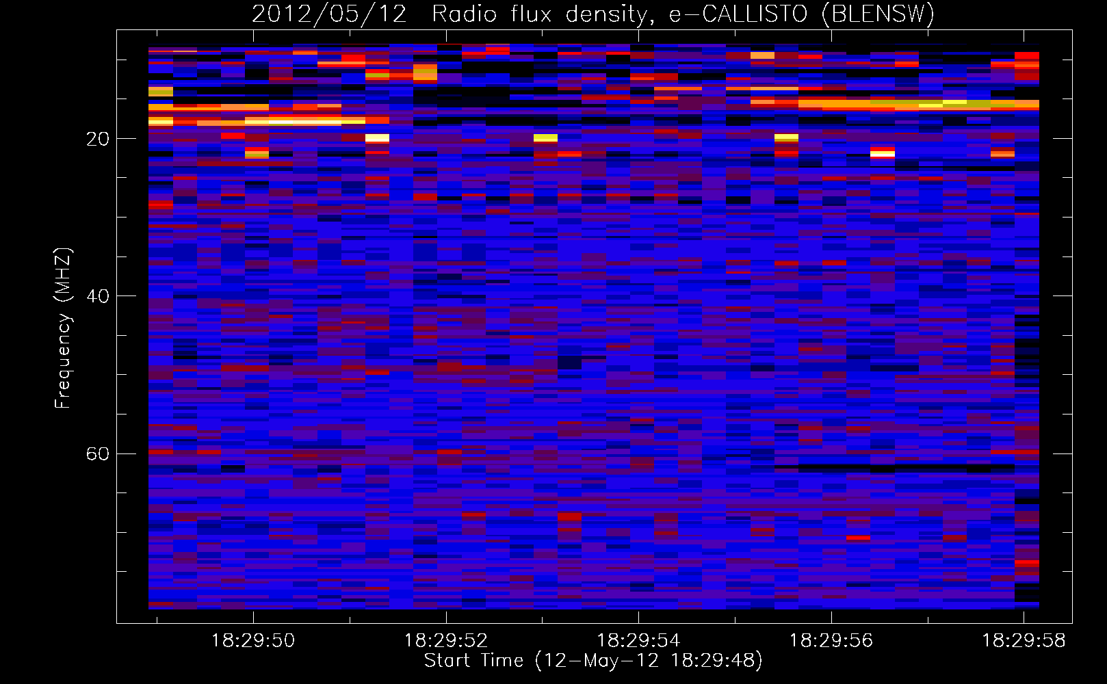The image size is (1107, 684).
Task: Click the 18:29:58 time tick label
Action: [1024, 641]
